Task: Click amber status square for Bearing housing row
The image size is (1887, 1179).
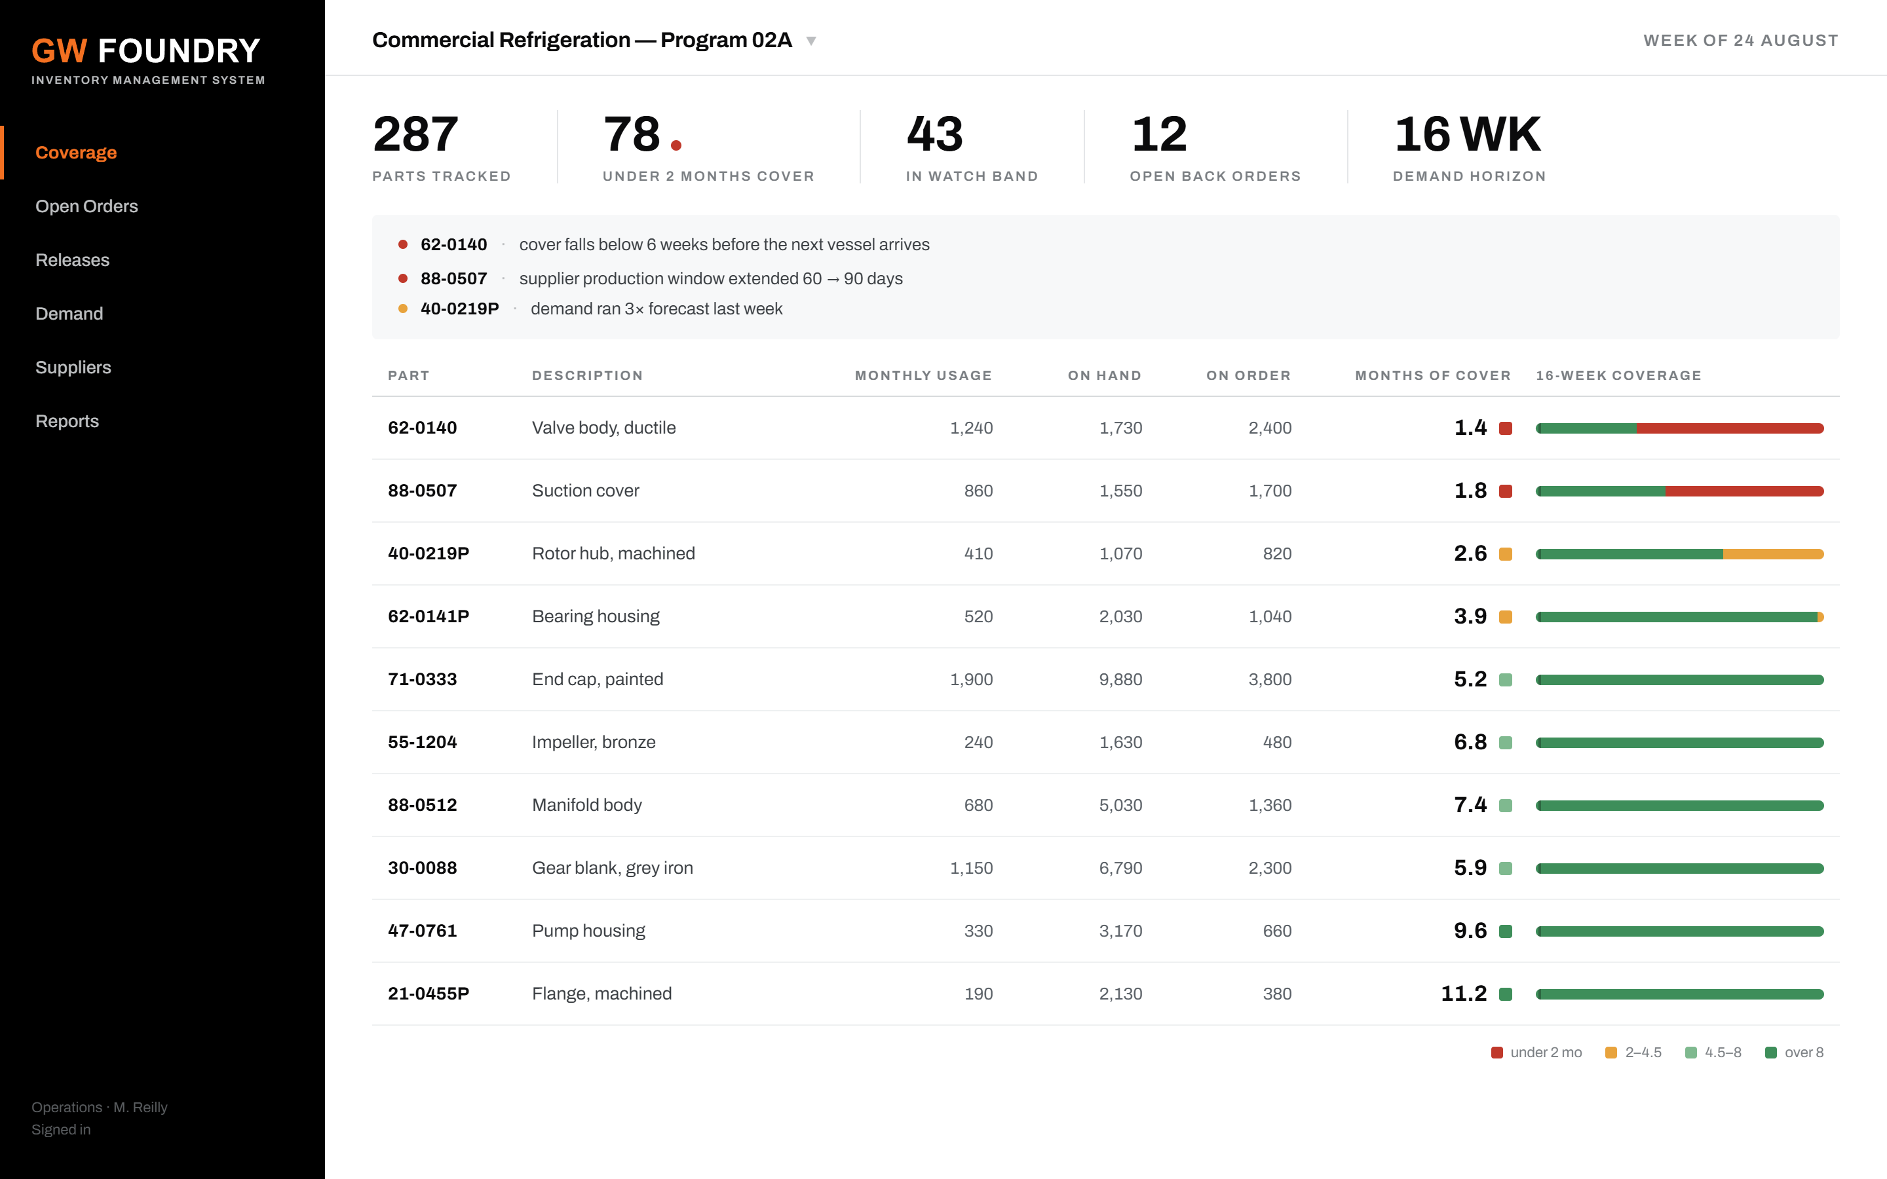Action: (1506, 617)
